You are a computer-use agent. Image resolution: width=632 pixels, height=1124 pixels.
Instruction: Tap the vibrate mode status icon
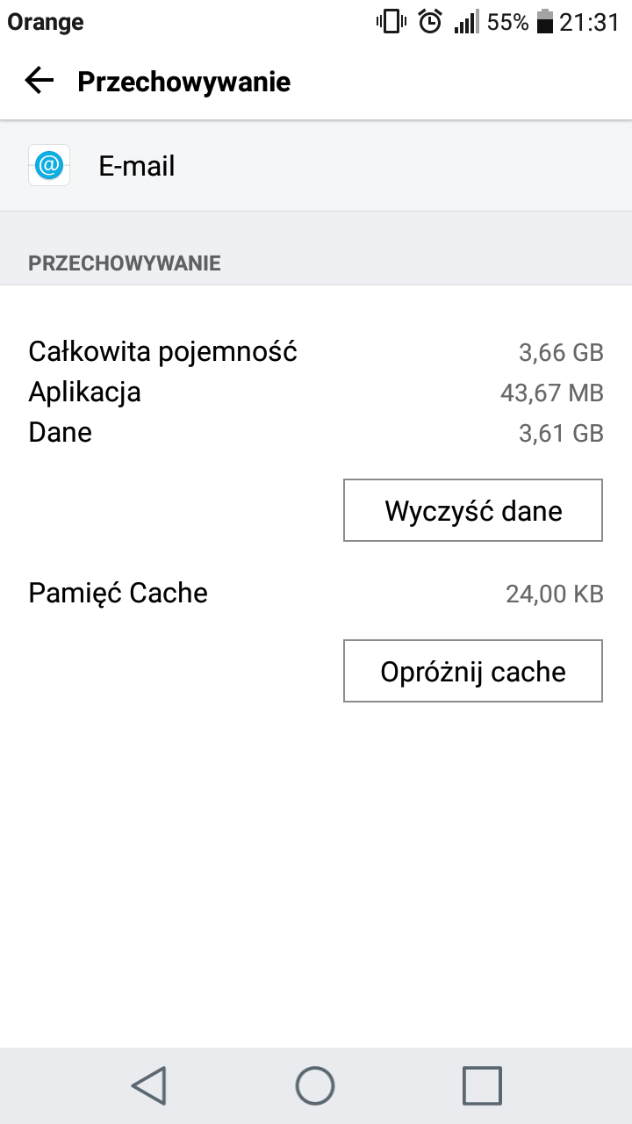coord(391,22)
